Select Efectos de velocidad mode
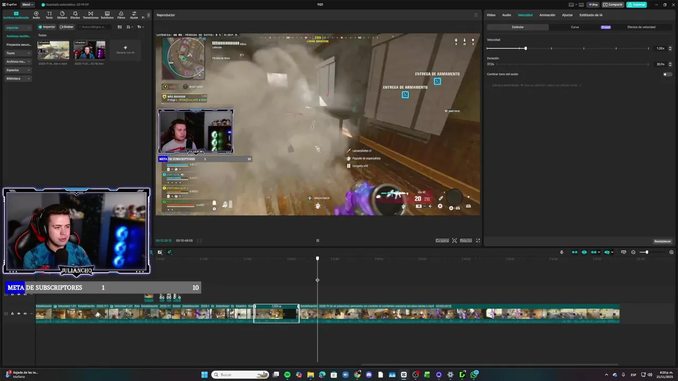Image resolution: width=678 pixels, height=381 pixels. pos(641,27)
